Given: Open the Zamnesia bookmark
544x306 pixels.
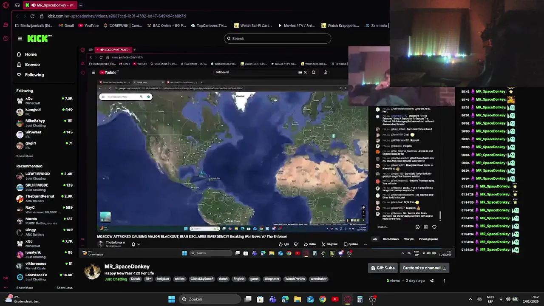Looking at the screenshot, I should [376, 25].
